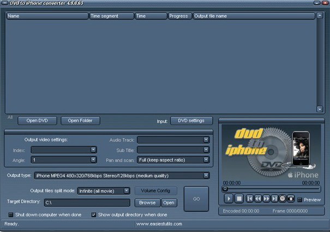The height and width of the screenshot is (232, 330).
Task: Click the Encoded 00:00:00 readout
Action: [241, 211]
